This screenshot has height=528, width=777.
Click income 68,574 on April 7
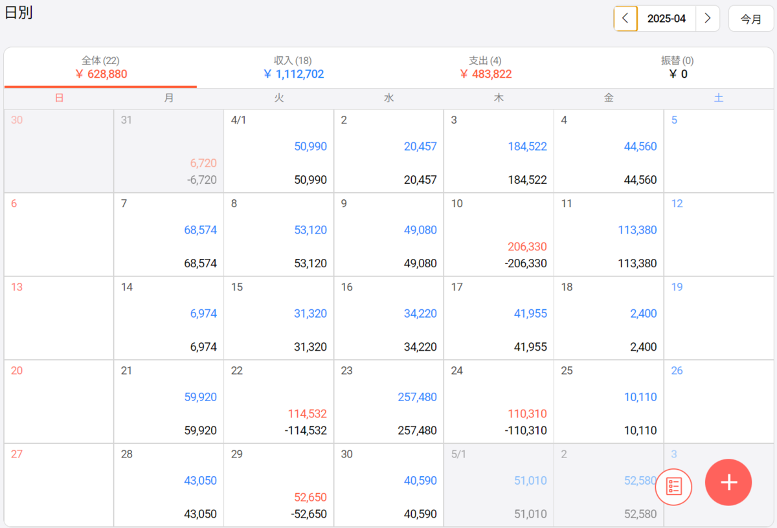point(200,230)
